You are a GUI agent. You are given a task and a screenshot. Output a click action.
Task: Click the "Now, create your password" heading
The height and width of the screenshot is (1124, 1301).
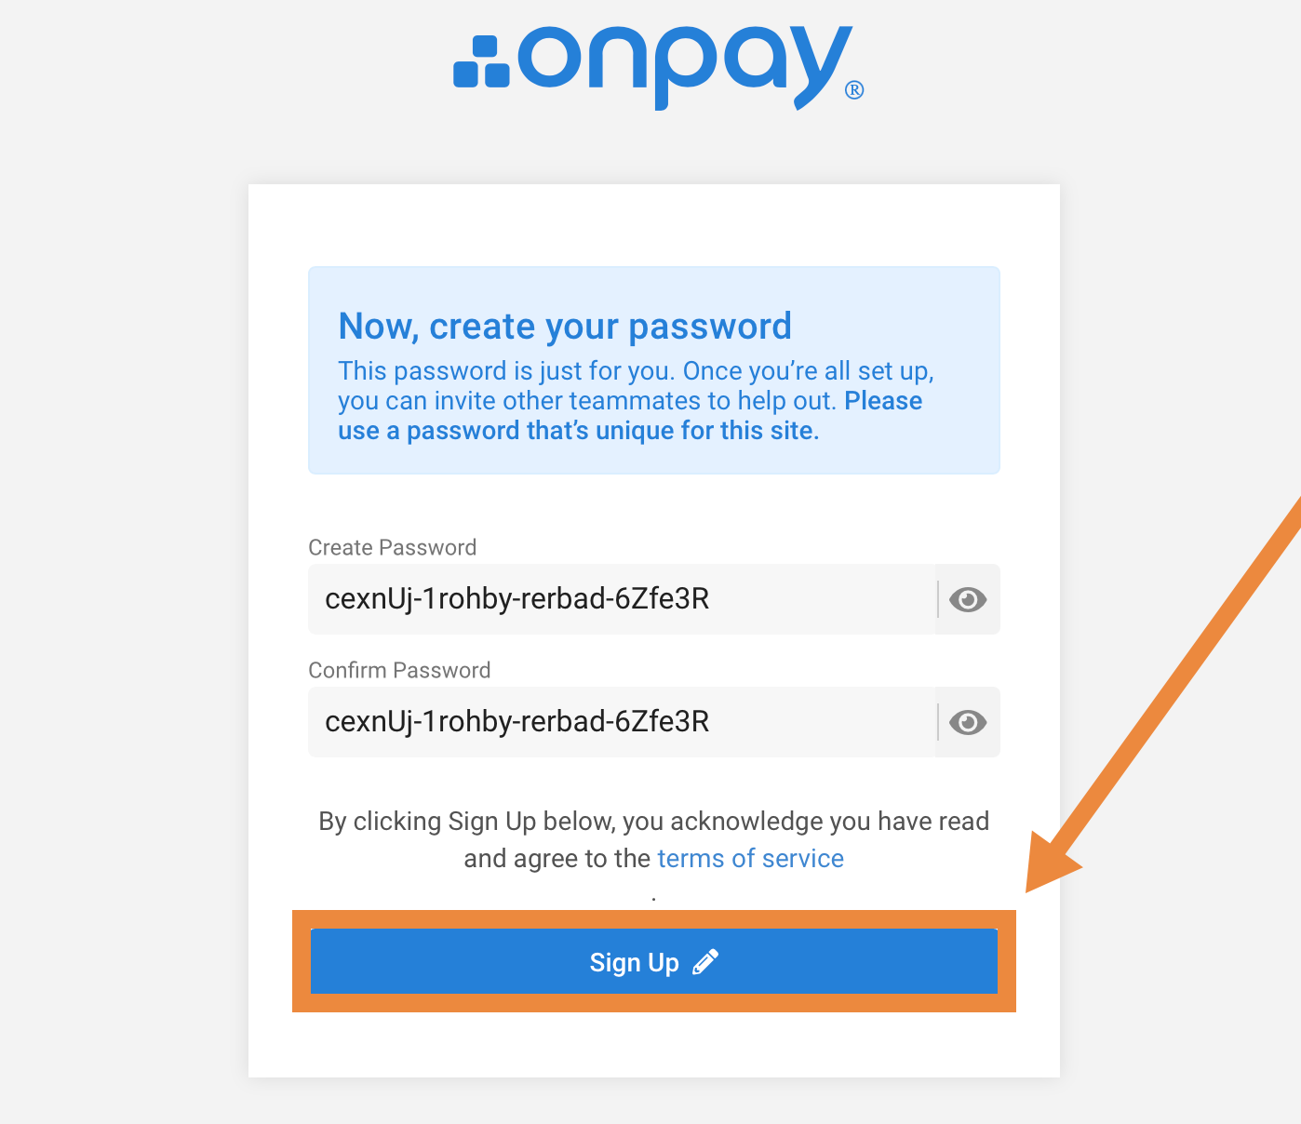[x=565, y=327]
